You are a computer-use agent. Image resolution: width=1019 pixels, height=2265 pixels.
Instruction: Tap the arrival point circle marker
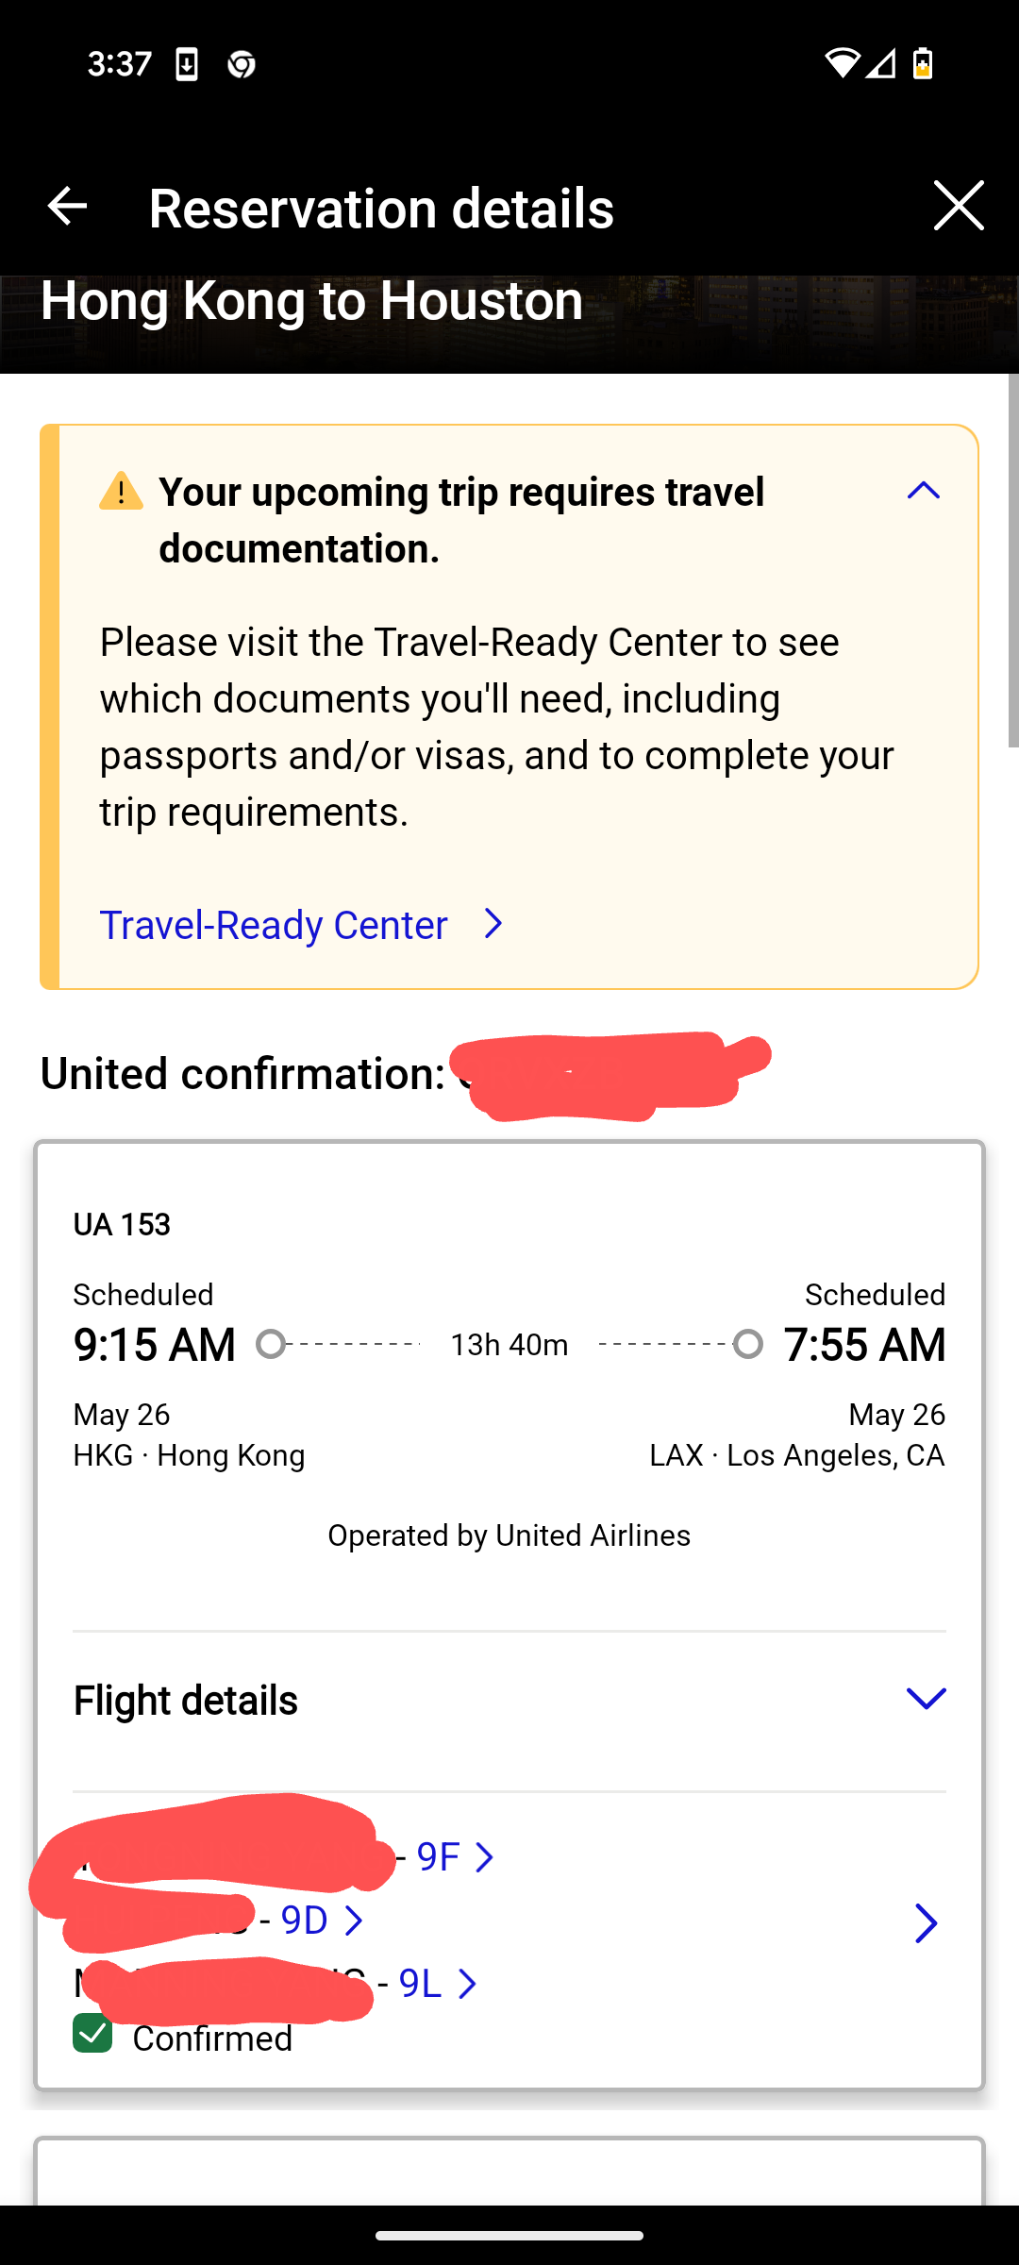click(x=748, y=1344)
